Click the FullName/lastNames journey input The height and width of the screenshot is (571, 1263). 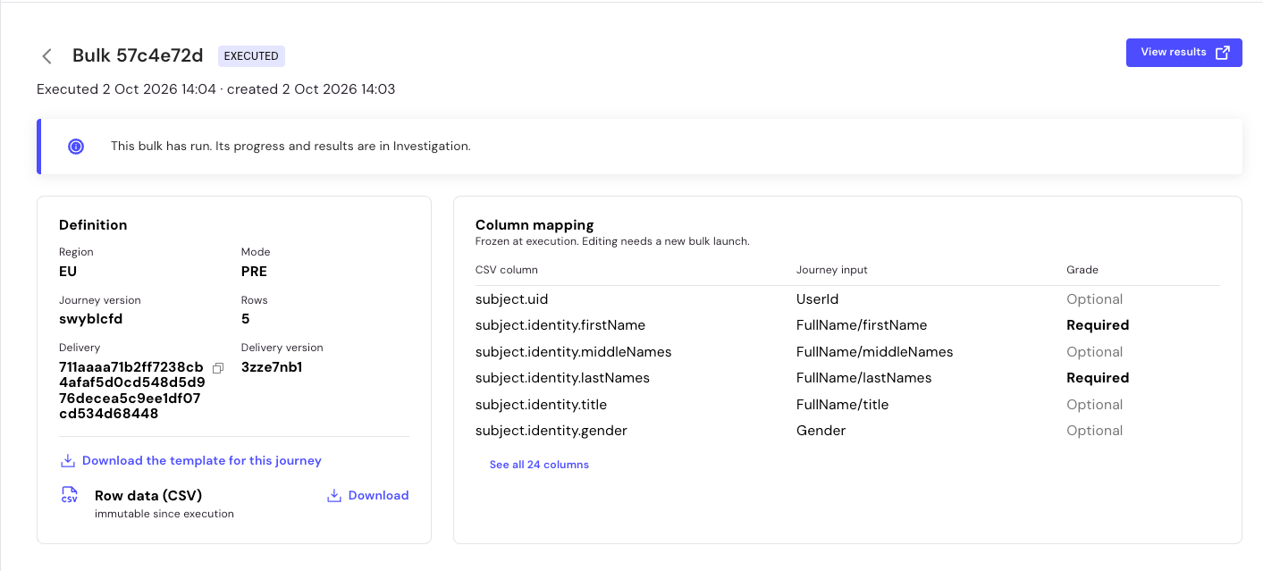[x=863, y=378]
